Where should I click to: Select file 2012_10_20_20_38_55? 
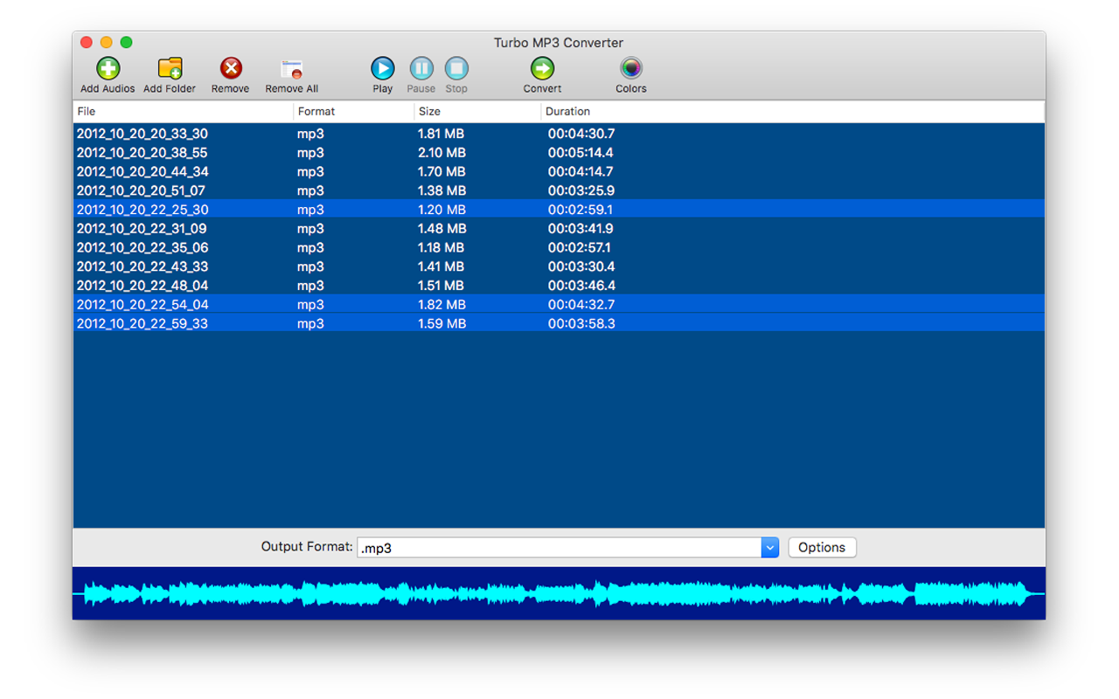(x=142, y=153)
